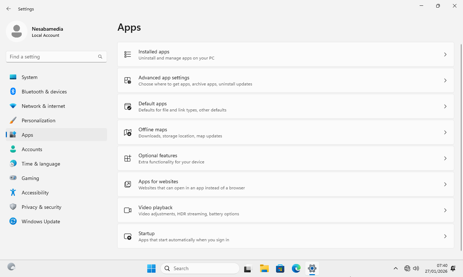Switch to Accessibility settings section
463x277 pixels.
point(35,193)
